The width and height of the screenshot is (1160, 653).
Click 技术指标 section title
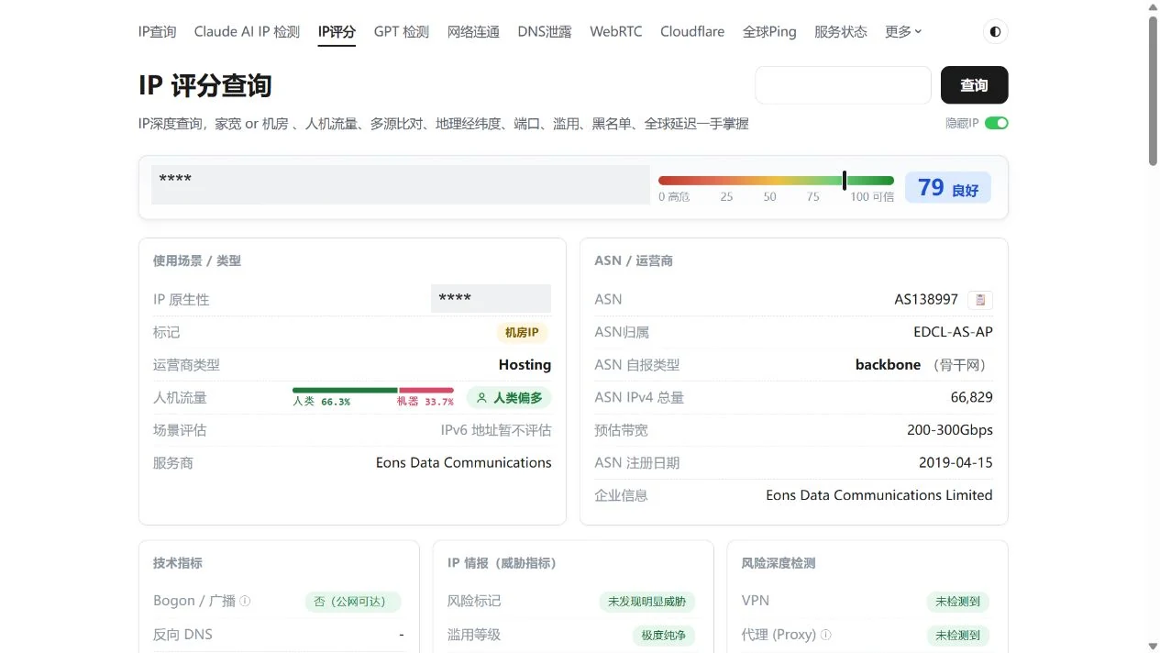click(x=178, y=563)
